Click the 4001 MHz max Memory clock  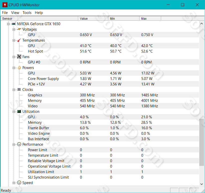tap(149, 101)
